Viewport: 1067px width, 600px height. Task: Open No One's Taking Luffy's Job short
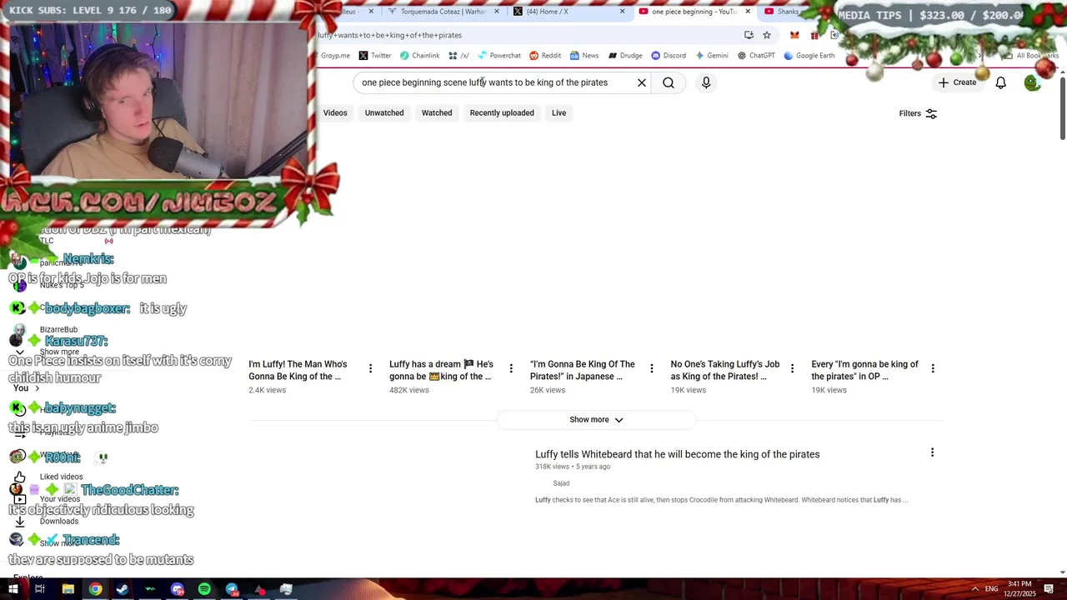[725, 370]
